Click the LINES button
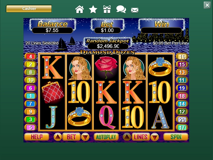 pos(141,137)
